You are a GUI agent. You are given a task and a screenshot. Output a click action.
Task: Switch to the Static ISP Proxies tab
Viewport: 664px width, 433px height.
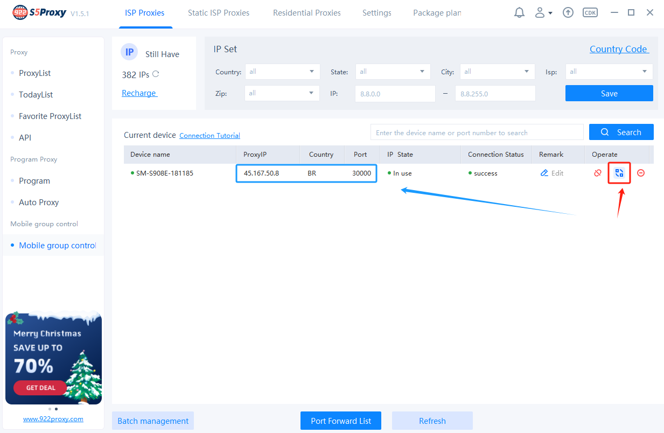point(219,13)
